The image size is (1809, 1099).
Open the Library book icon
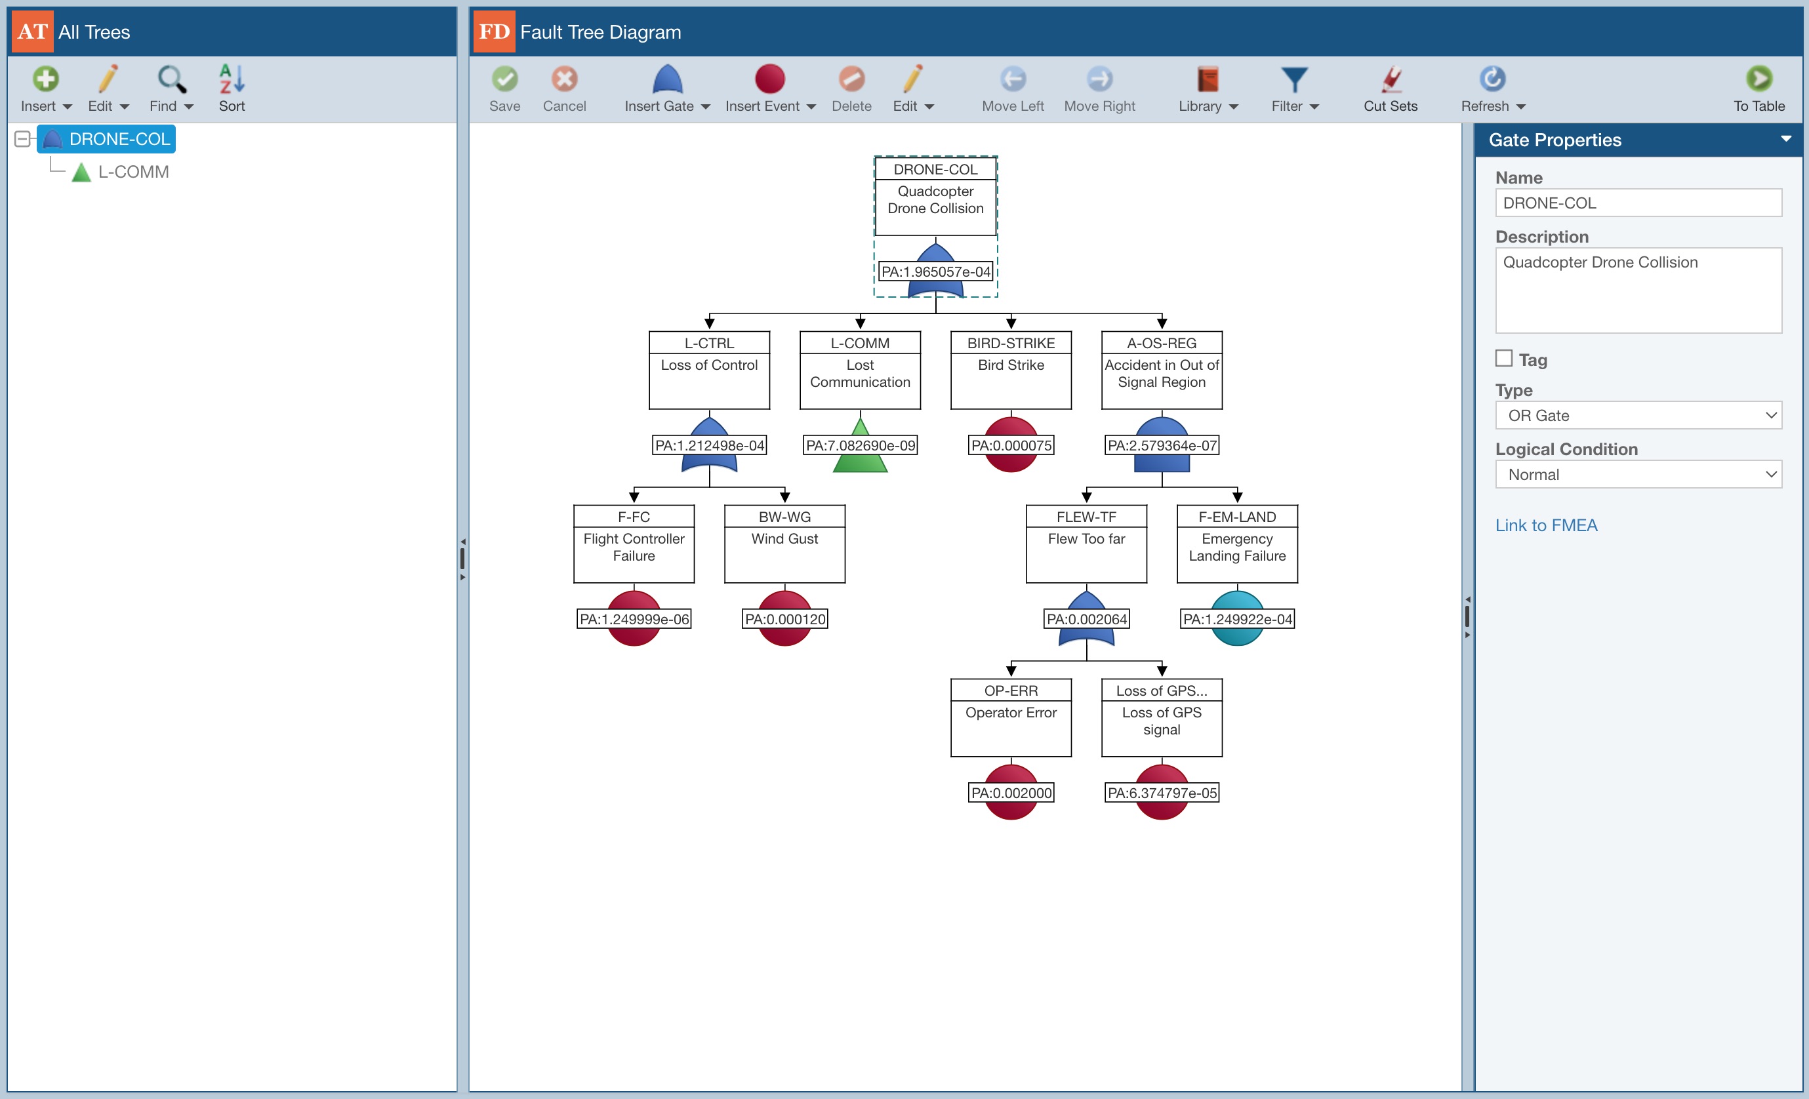[1207, 79]
